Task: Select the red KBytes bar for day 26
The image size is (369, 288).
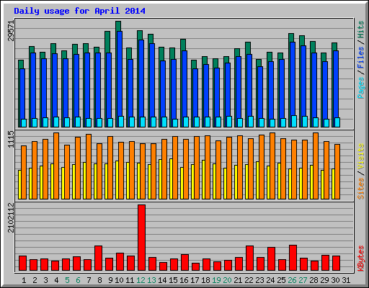Action: click(293, 258)
